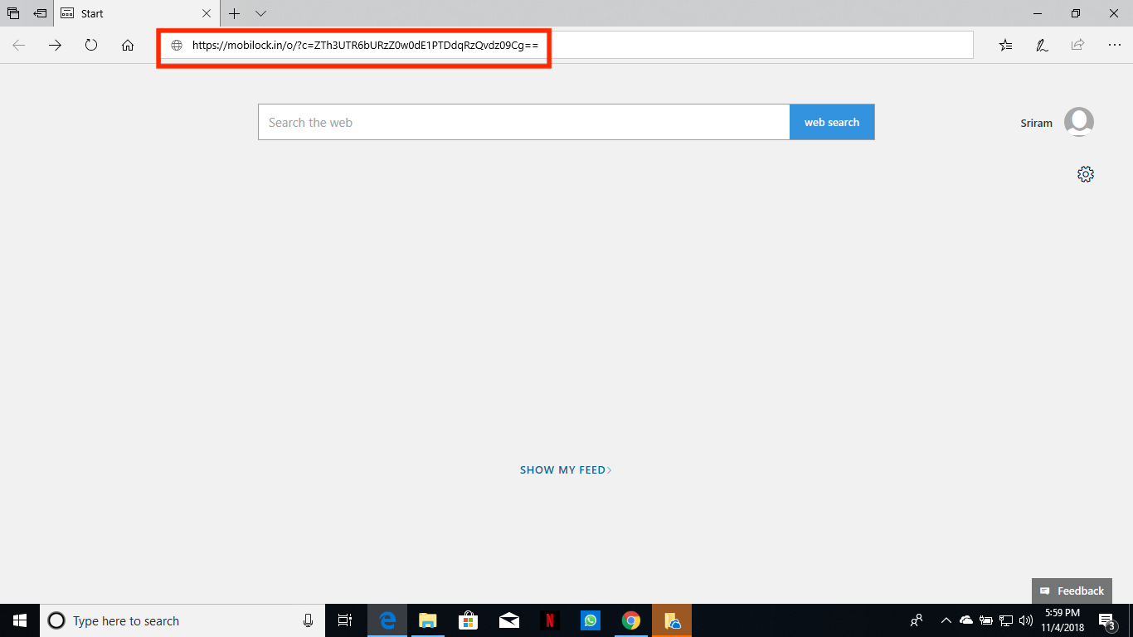Open page settings gear icon
This screenshot has width=1133, height=637.
1086,174
